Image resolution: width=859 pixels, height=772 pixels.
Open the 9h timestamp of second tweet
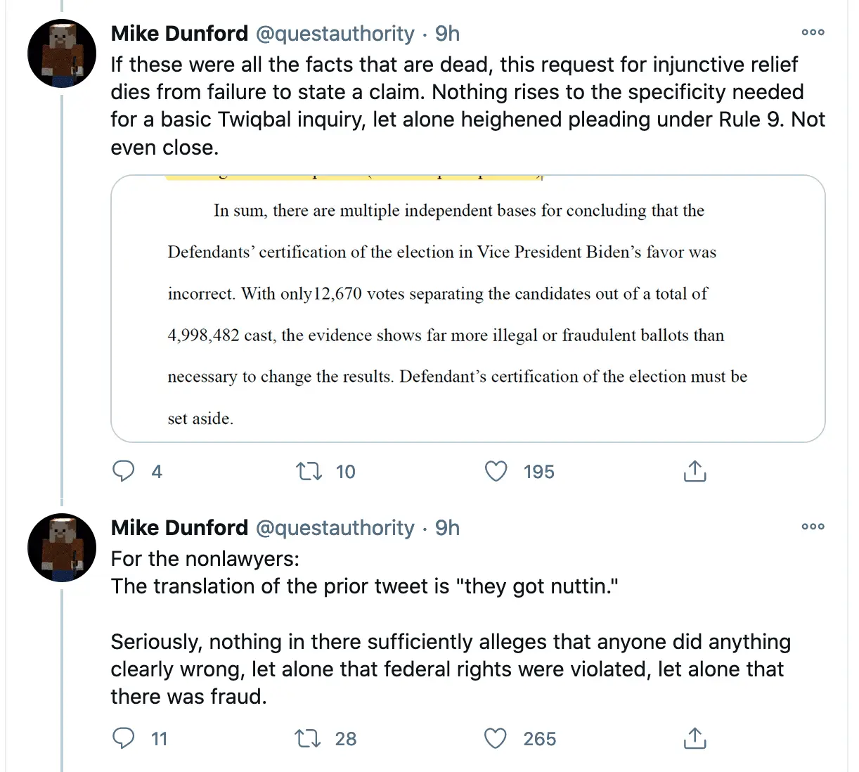click(x=447, y=528)
